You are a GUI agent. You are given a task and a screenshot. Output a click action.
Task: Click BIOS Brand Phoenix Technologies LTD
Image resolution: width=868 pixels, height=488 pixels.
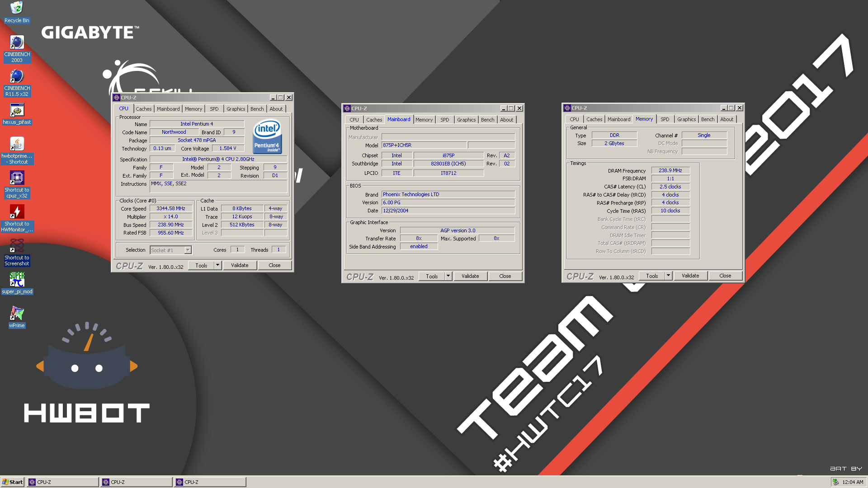[448, 195]
